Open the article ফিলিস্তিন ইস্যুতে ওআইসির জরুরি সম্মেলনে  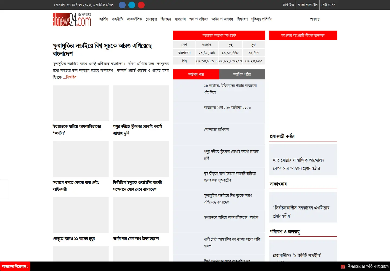click(x=137, y=186)
